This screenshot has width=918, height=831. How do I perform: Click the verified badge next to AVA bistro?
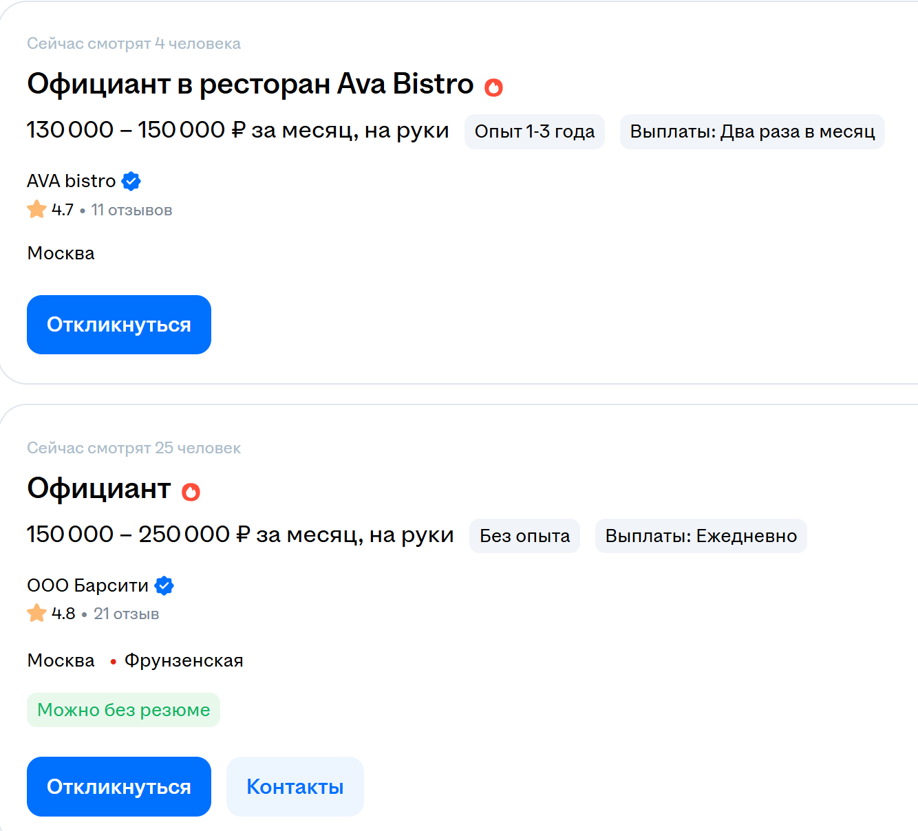click(131, 181)
